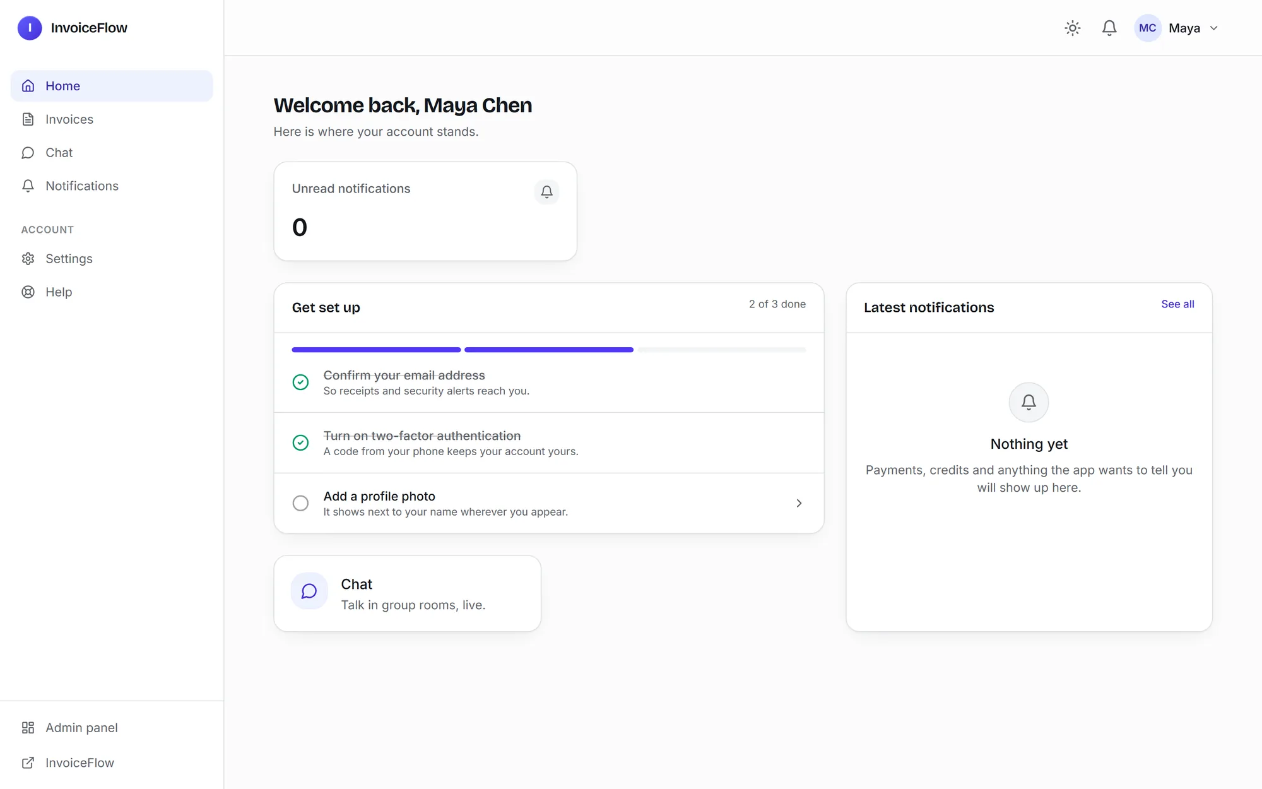Open the Invoices menu item
The width and height of the screenshot is (1262, 789).
pyautogui.click(x=69, y=119)
